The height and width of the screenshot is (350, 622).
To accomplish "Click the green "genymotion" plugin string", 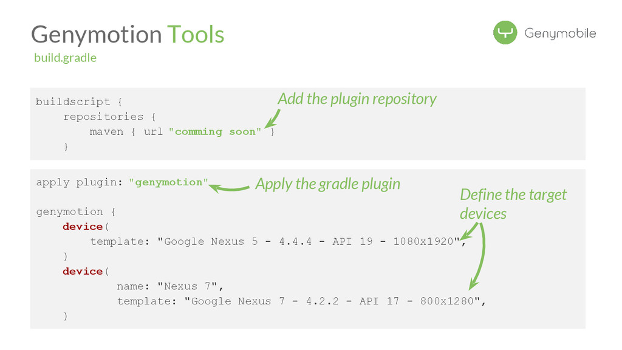I will click(169, 182).
